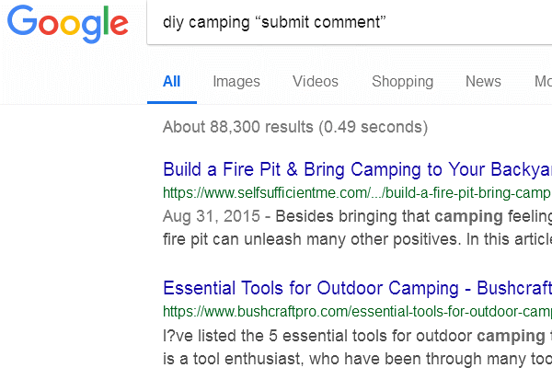Open the Shopping tab
Viewport: 552px width, 368px height.
coord(402,82)
